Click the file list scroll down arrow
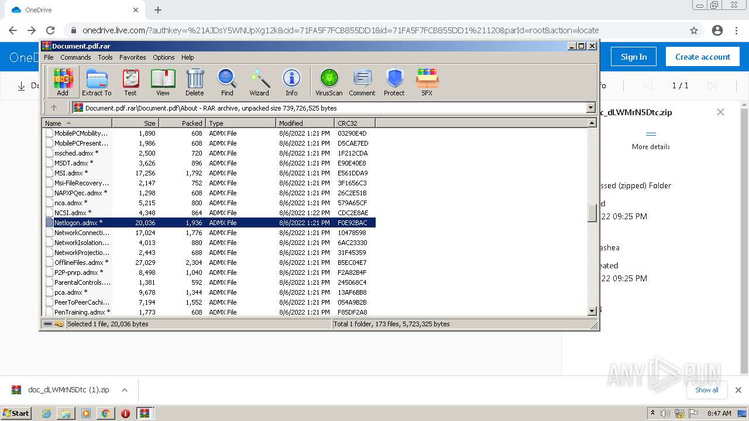The width and height of the screenshot is (749, 421). click(x=592, y=311)
